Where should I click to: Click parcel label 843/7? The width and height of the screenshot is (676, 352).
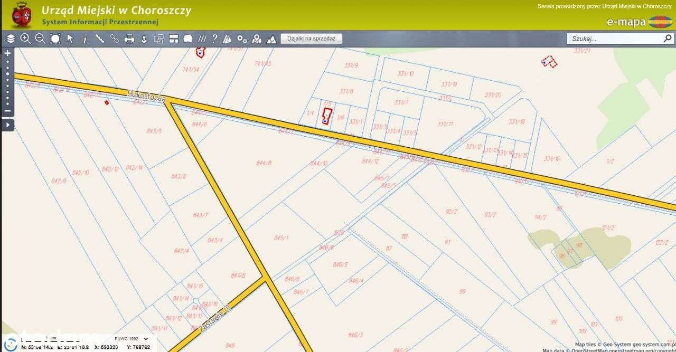[201, 215]
